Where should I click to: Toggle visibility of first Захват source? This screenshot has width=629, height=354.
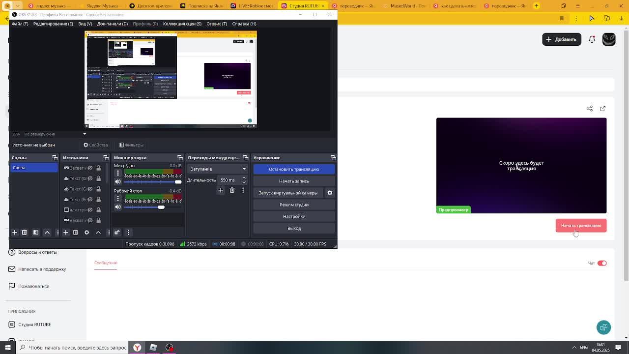(90, 168)
